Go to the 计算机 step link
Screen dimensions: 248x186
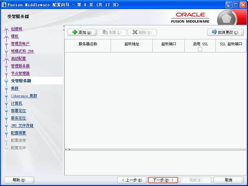(x=17, y=103)
